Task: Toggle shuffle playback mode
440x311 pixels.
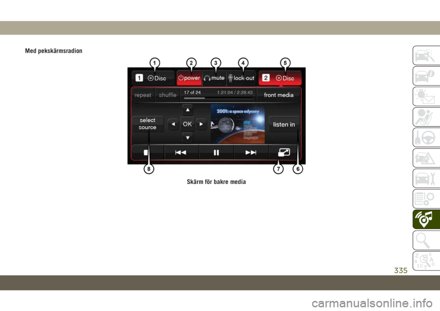Action: (168, 95)
